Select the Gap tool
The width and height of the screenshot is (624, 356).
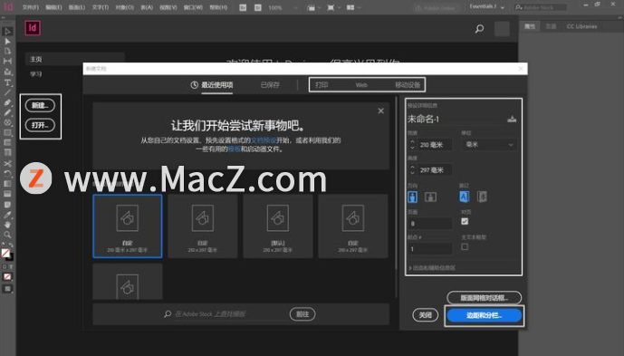(7, 62)
